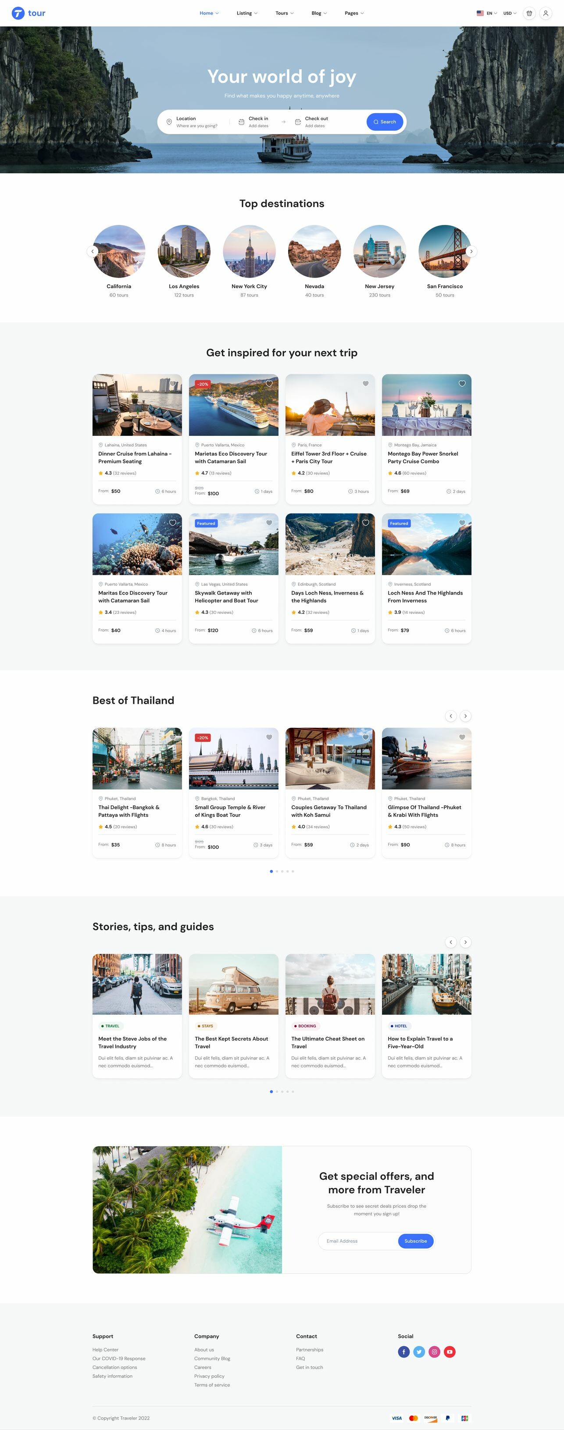564x1430 pixels.
Task: Show previous Best of Thailand tours
Action: tap(451, 716)
